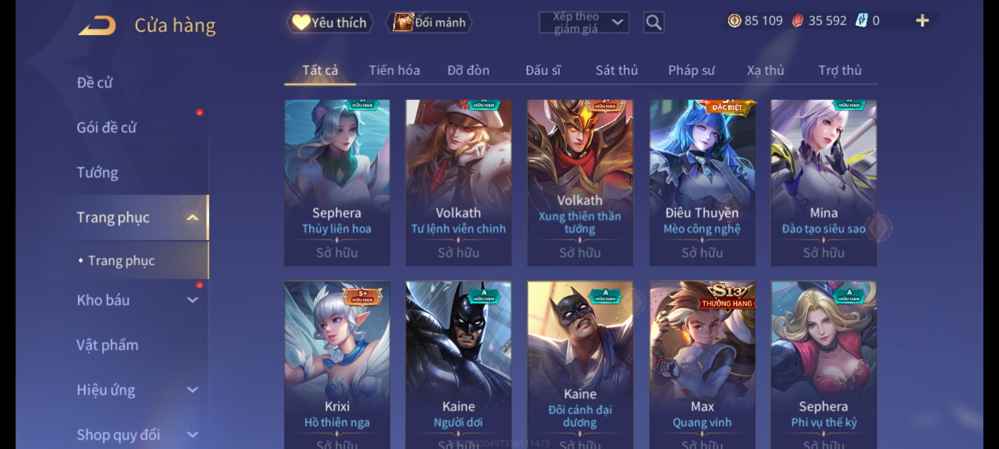Screen dimensions: 999x449
Task: Switch to the Pháp sư tab
Action: point(691,71)
